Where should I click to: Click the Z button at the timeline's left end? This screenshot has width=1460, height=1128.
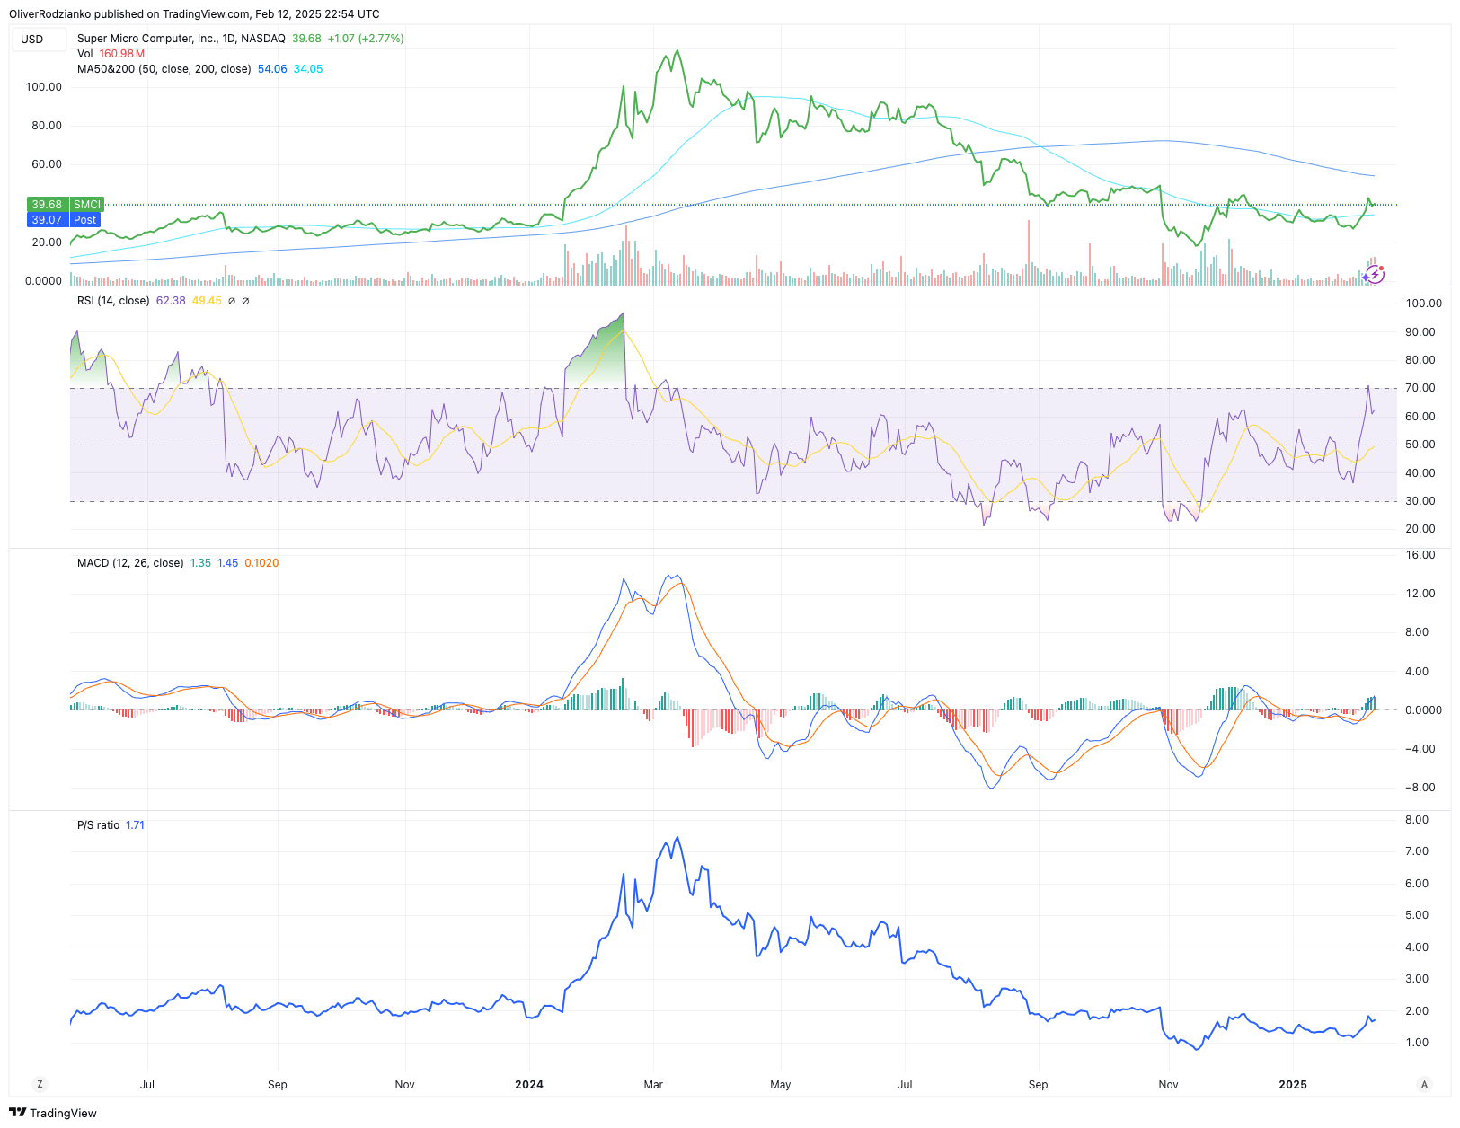pyautogui.click(x=39, y=1084)
